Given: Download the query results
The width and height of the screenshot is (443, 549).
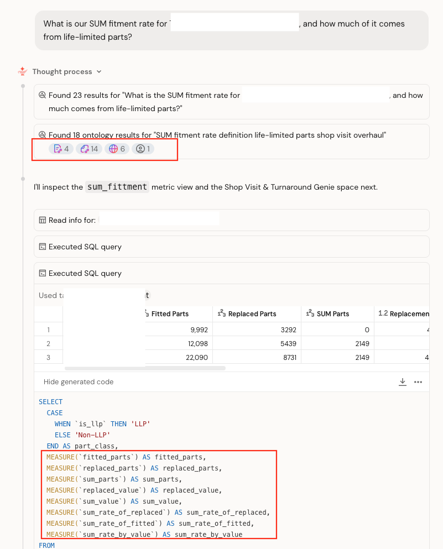Looking at the screenshot, I should [403, 381].
